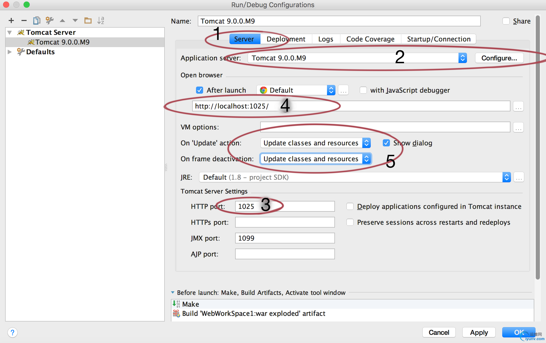Open help with the question mark button

13,333
